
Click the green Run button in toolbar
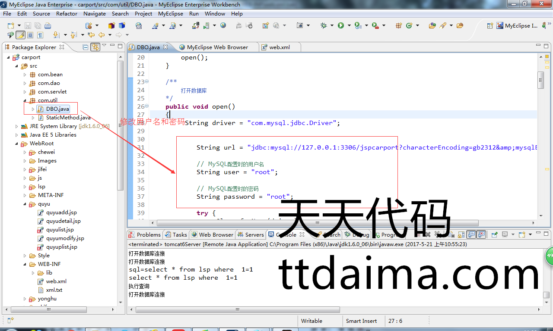coord(341,25)
